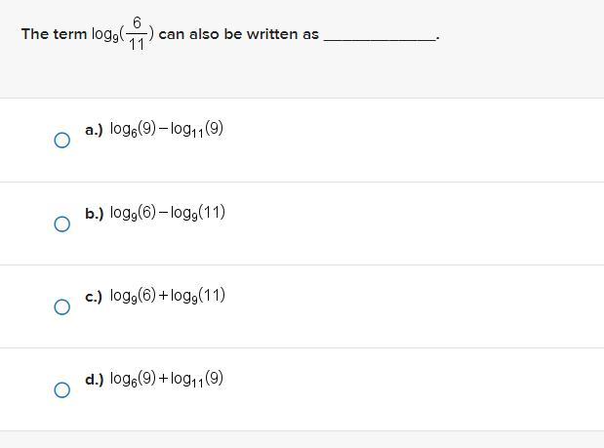Click the log11(9) term in option d
The image size is (604, 448).
click(197, 379)
